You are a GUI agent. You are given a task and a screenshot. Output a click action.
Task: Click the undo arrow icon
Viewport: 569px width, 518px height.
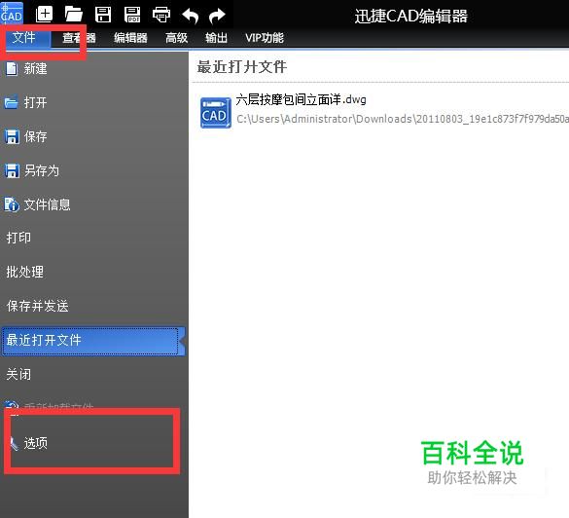click(190, 16)
